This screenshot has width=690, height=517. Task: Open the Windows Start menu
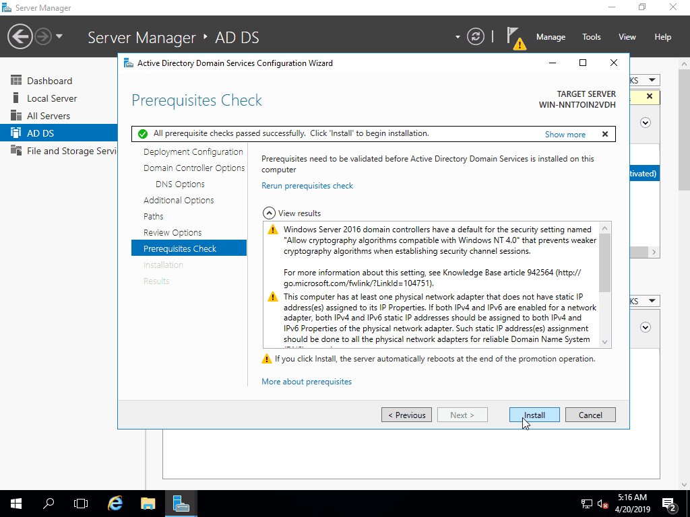point(16,504)
